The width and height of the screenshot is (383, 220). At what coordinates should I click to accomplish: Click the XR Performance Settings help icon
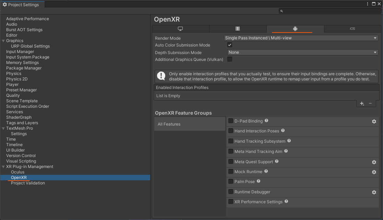click(x=286, y=202)
